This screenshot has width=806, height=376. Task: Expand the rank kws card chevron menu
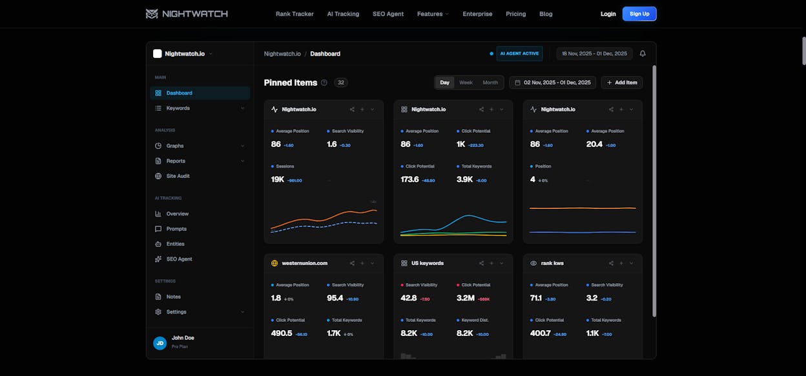click(x=632, y=263)
